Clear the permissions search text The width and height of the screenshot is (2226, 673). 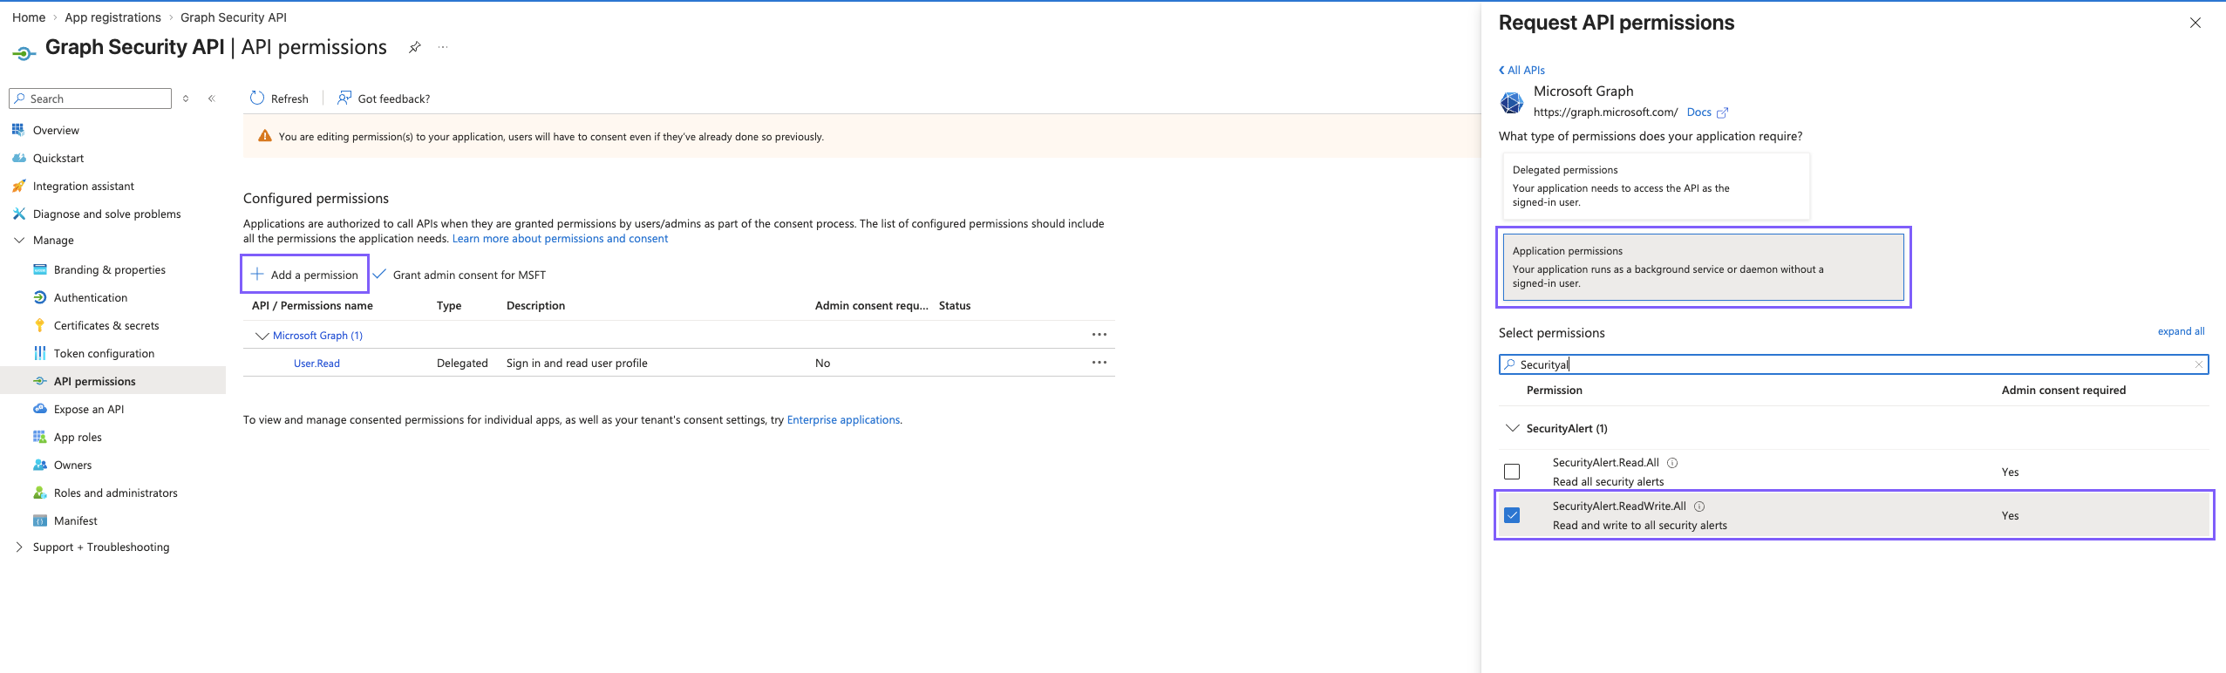(2198, 364)
